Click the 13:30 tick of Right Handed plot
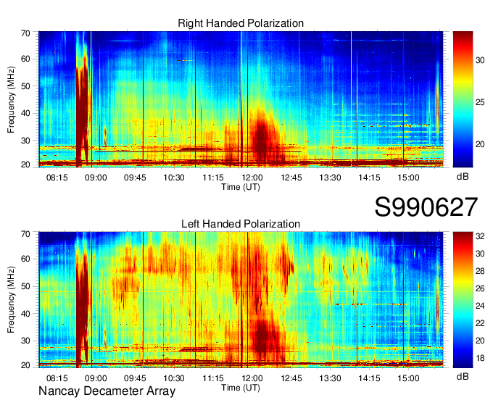Image resolution: width=493 pixels, height=400 pixels. 330,178
